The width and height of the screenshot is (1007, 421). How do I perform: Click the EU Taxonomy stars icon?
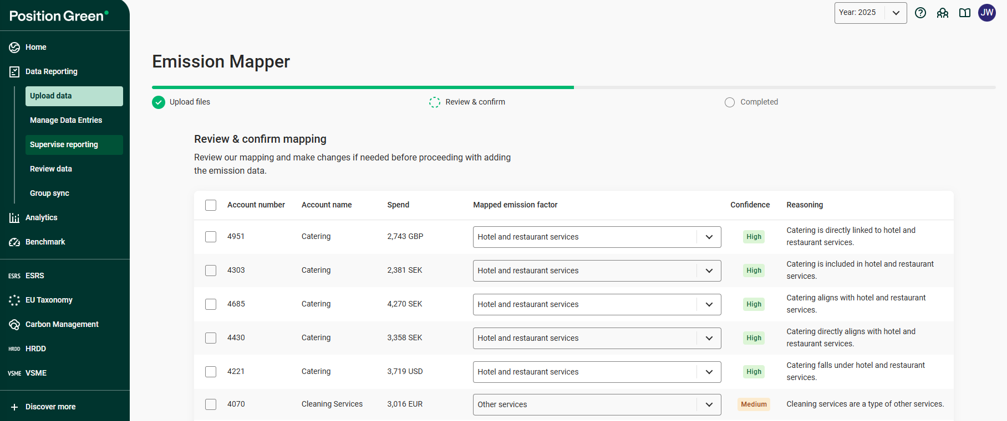click(14, 300)
